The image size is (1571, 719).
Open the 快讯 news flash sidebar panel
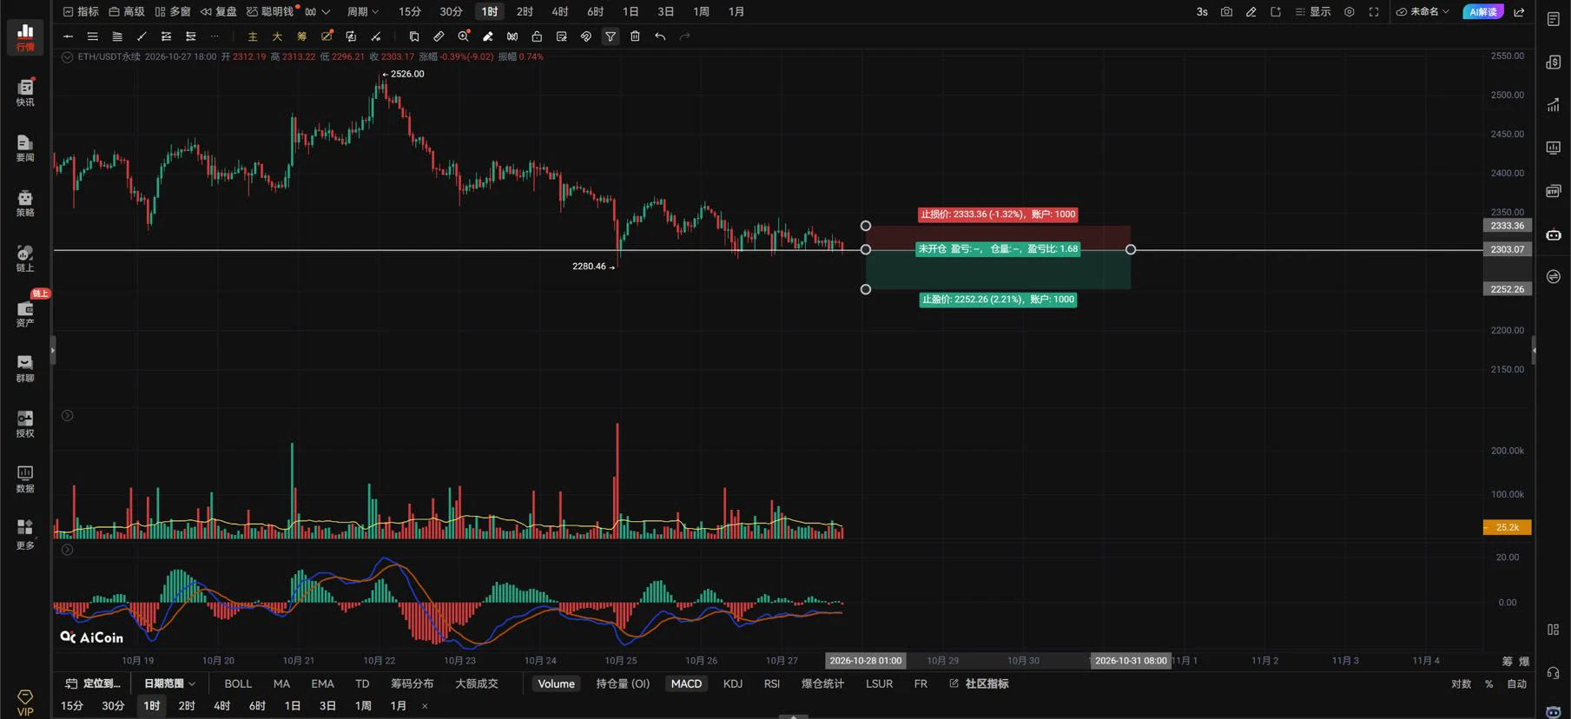tap(25, 92)
